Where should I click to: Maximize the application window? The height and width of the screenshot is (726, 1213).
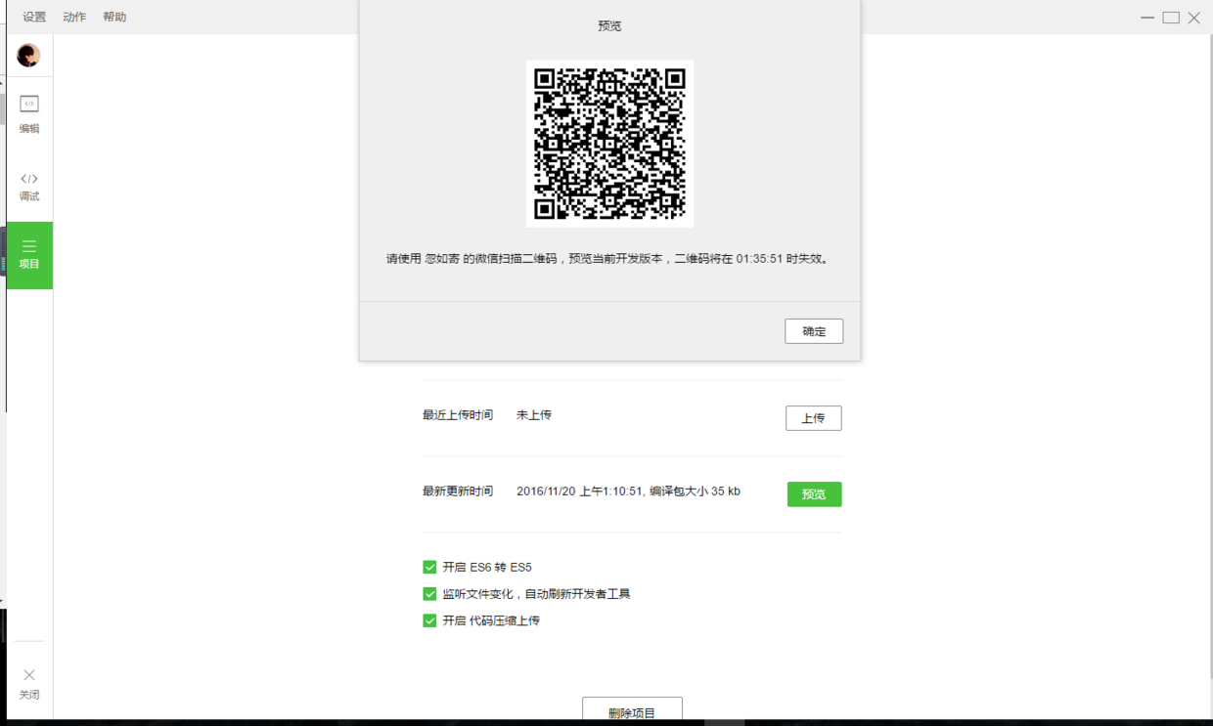click(1171, 18)
